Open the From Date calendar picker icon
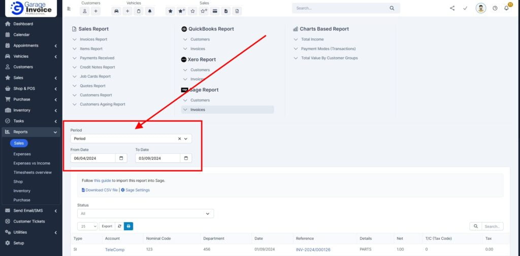Image resolution: width=520 pixels, height=256 pixels. [x=121, y=158]
